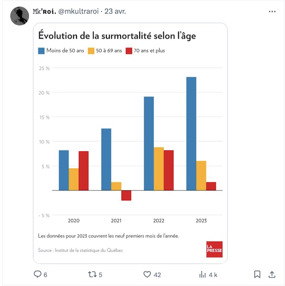
Task: Open Mk'Roi profile avatar
Action: tap(19, 16)
